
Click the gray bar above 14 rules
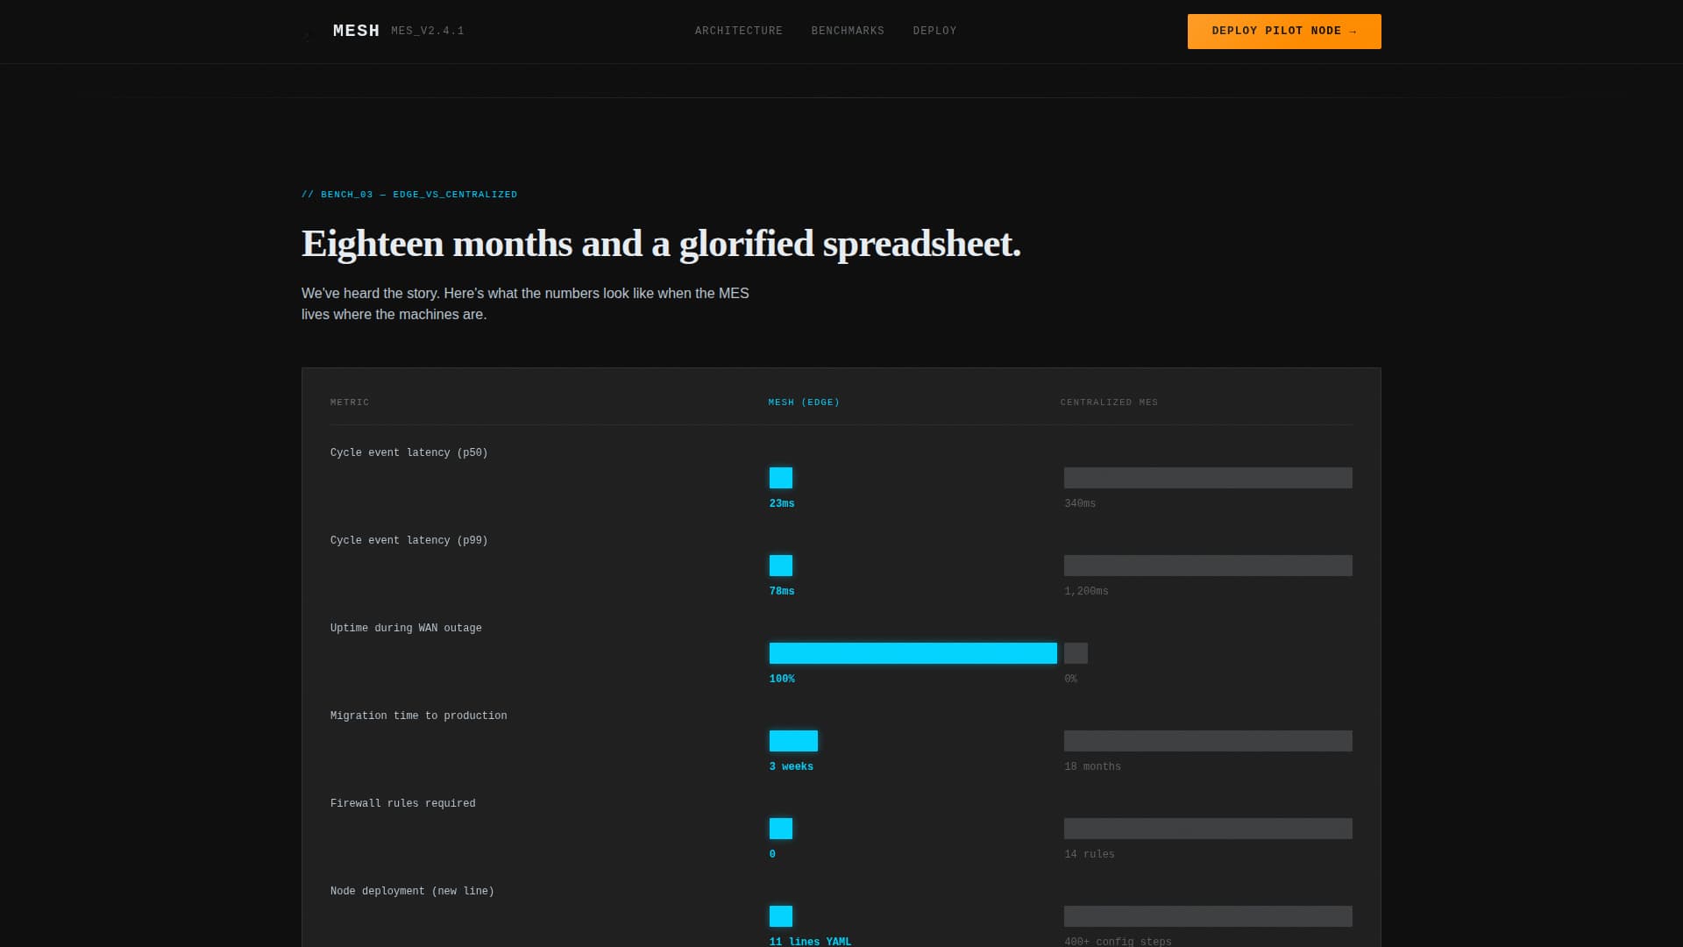point(1208,829)
